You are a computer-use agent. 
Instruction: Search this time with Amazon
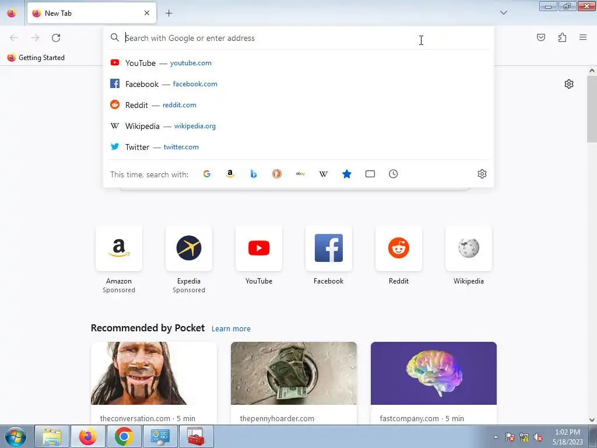tap(230, 174)
